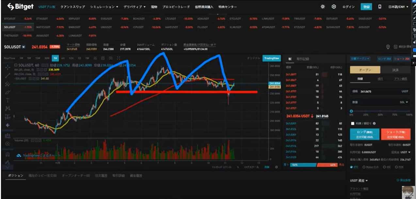Switch to the 決済 tab
416x199 pixels.
pyautogui.click(x=395, y=70)
